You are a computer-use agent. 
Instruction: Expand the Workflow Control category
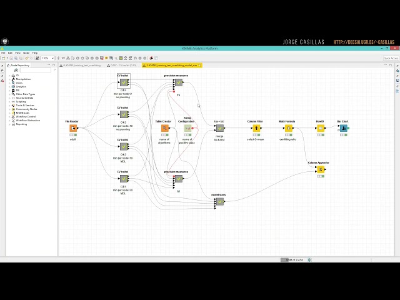[10, 117]
